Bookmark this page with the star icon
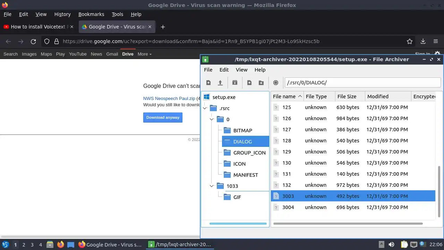 tap(410, 41)
